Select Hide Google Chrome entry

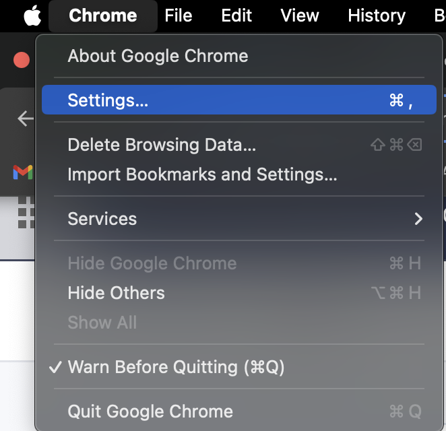(239, 263)
